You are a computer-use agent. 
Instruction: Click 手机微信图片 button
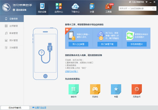(136, 44)
